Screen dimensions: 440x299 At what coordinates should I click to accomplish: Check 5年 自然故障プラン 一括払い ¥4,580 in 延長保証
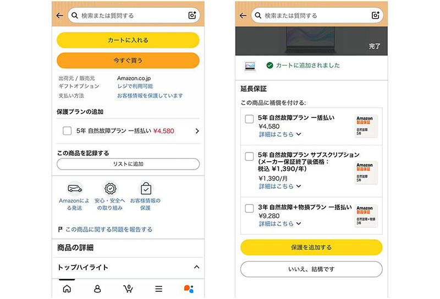coord(249,119)
